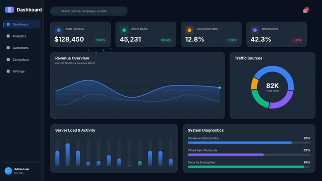Click the Dashboard sidebar icon

8,24
